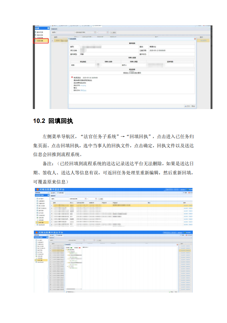Click tree panel horizontal scrollbar in 回填回执 dialog
Image resolution: width=227 pixels, height=323 pixels.
pyautogui.click(x=73, y=289)
